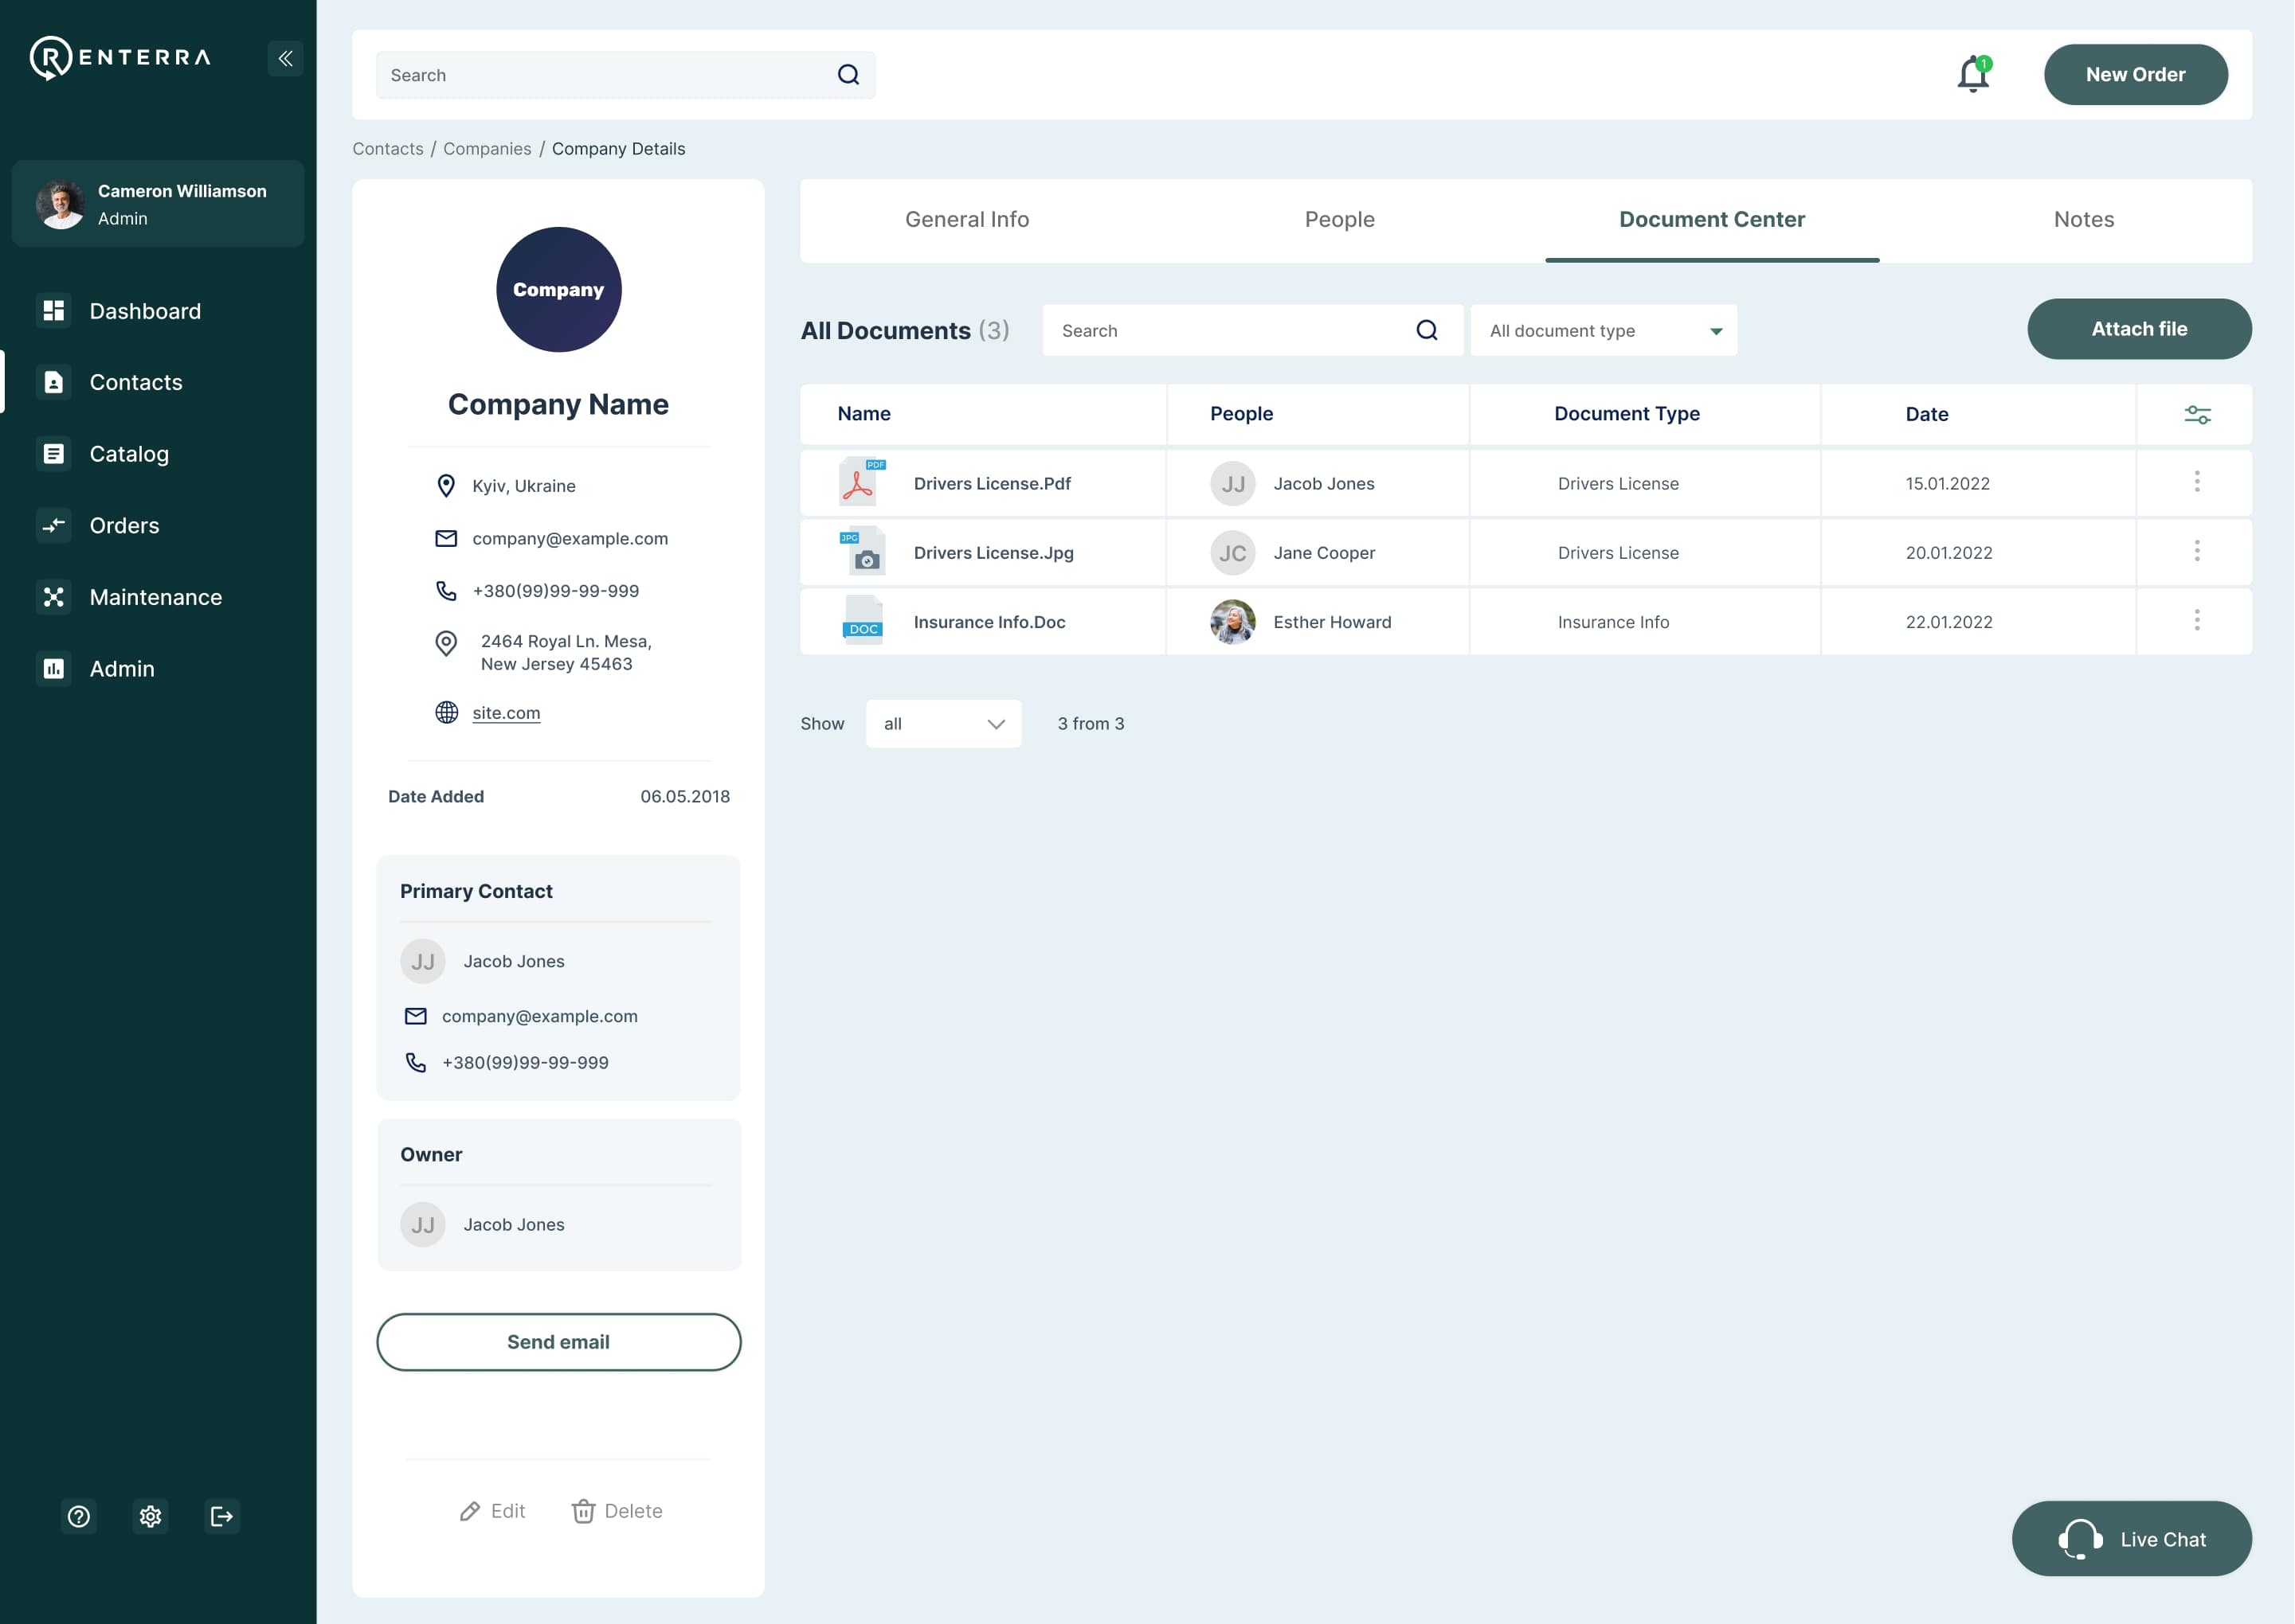Click the Company avatar circle
This screenshot has width=2295, height=1624.
point(558,289)
